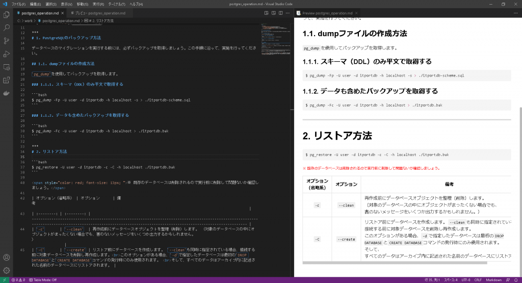Expand the C: breadcrumb segment
The height and width of the screenshot is (283, 522).
(x=19, y=20)
